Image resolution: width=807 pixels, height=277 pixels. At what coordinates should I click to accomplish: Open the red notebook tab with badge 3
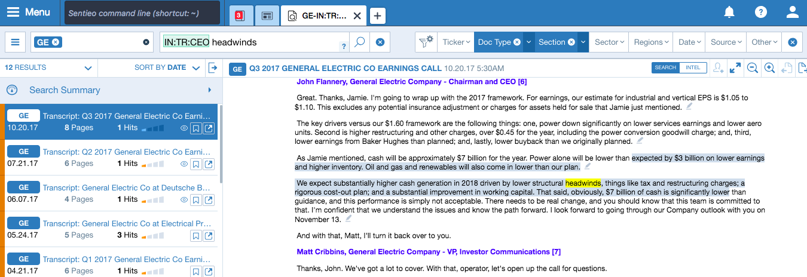coord(240,16)
